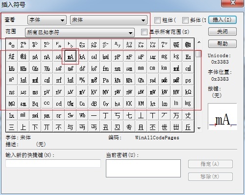Click the 插入(I) button
245x195 pixels.
(x=222, y=20)
